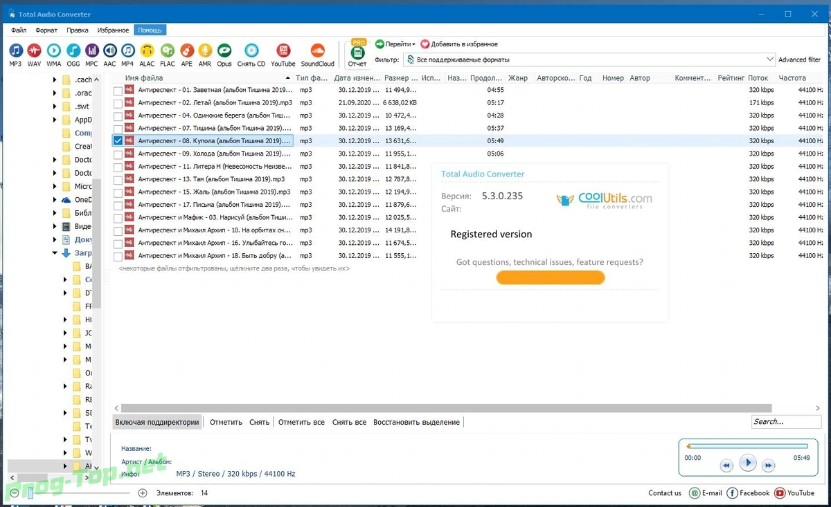831x507 pixels.
Task: Check the box for 01. Заветная file
Action: pos(118,90)
